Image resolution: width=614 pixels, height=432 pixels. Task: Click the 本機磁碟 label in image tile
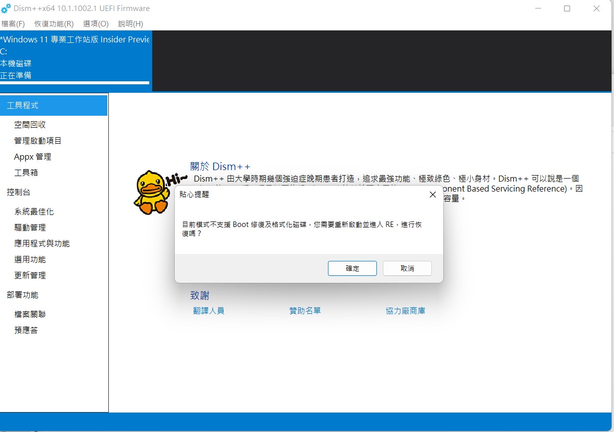(x=16, y=63)
